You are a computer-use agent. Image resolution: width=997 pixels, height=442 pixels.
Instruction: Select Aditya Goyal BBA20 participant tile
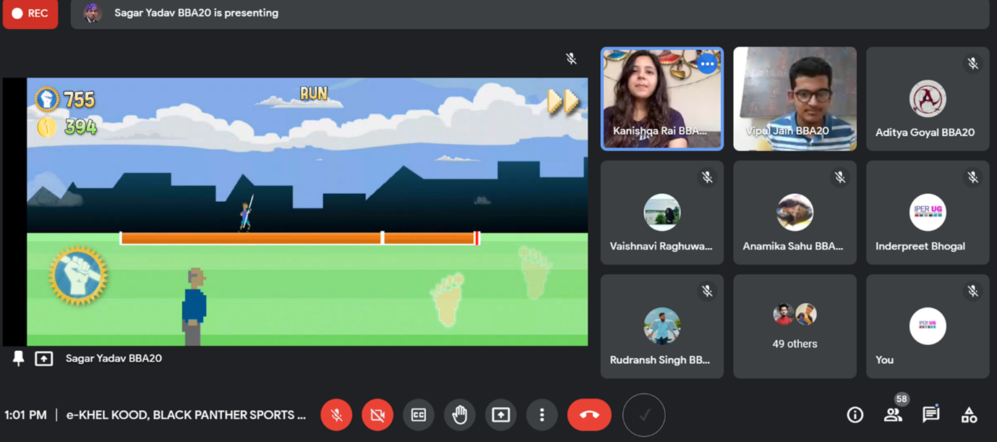pyautogui.click(x=927, y=99)
